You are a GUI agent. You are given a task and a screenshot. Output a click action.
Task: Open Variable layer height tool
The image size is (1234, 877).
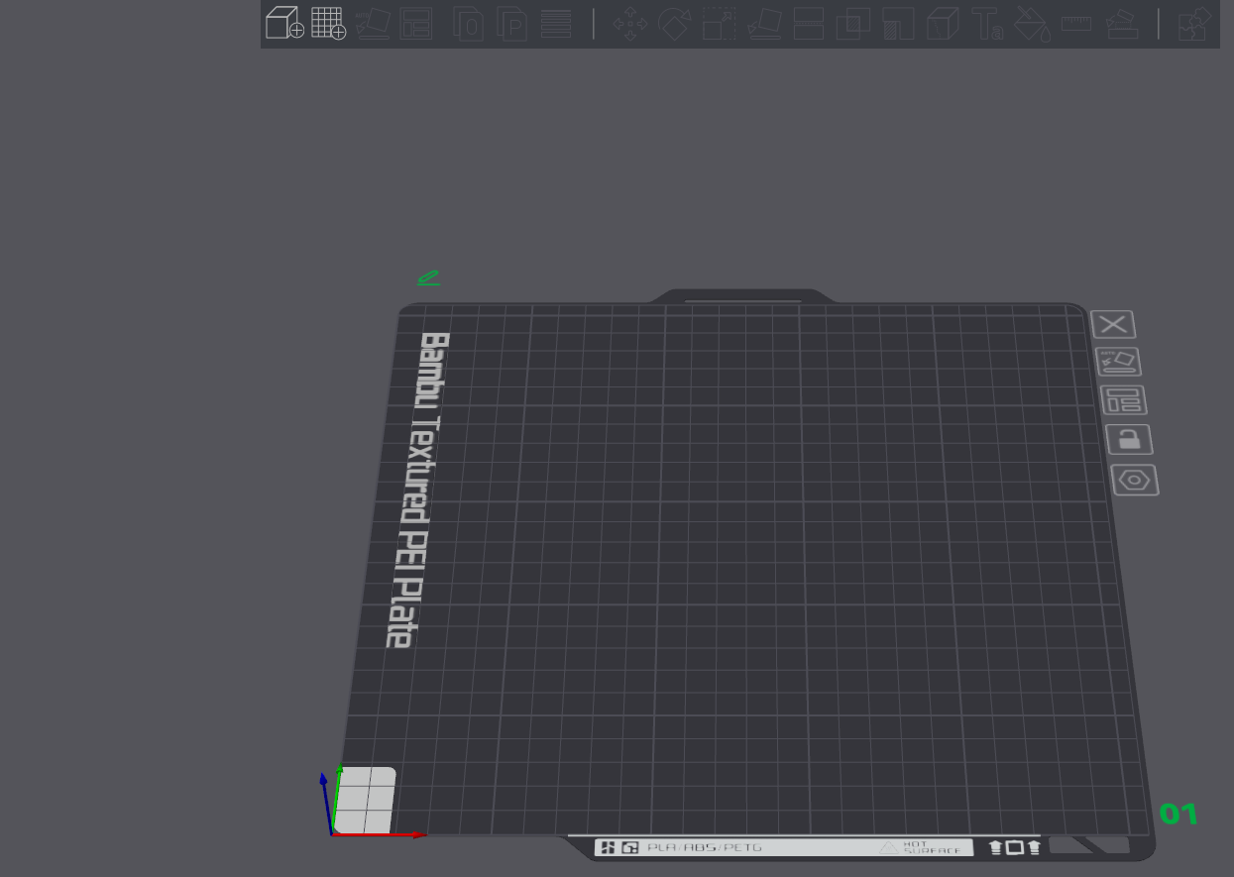(556, 23)
